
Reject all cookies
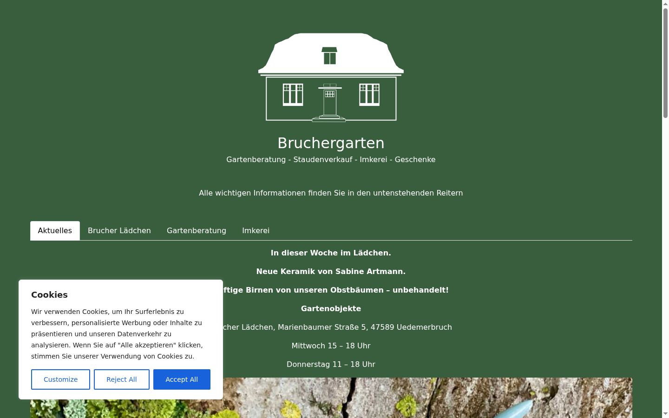(122, 379)
